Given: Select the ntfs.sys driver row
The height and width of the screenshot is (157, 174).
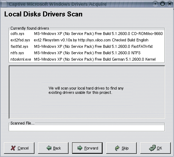Looking at the screenshot, I should pos(86,53).
